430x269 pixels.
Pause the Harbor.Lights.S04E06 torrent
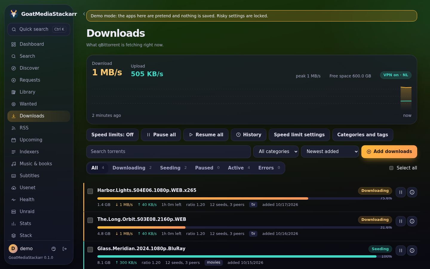coord(401,192)
